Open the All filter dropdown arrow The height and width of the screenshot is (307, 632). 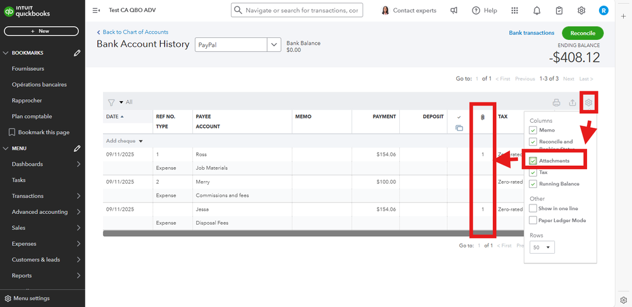pos(121,103)
